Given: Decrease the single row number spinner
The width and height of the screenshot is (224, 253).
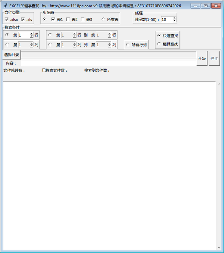Looking at the screenshot, I should 32,37.
